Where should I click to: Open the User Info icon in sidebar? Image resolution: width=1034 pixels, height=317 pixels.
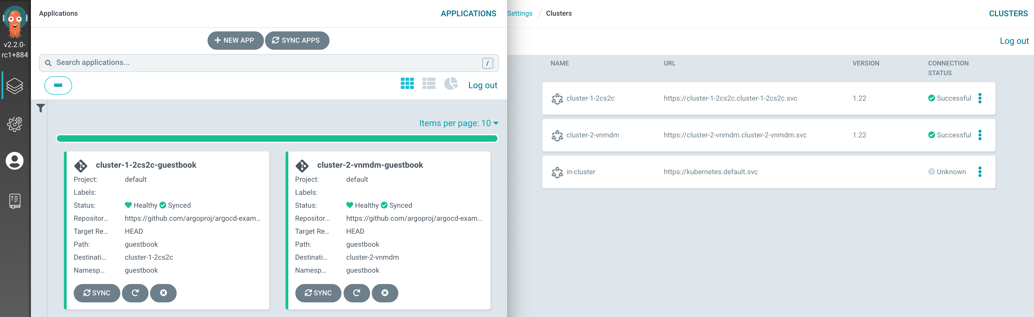coord(15,161)
